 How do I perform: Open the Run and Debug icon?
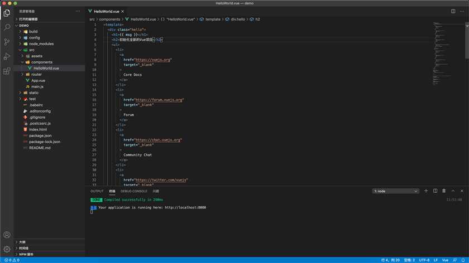(7, 56)
